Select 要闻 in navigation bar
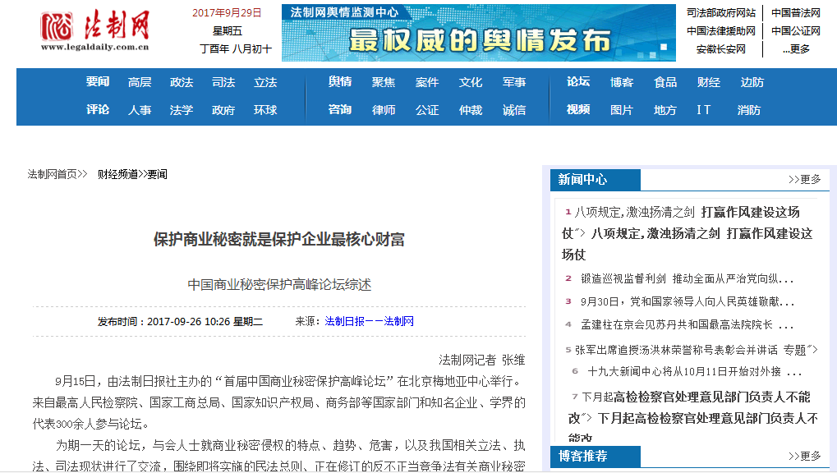 98,82
